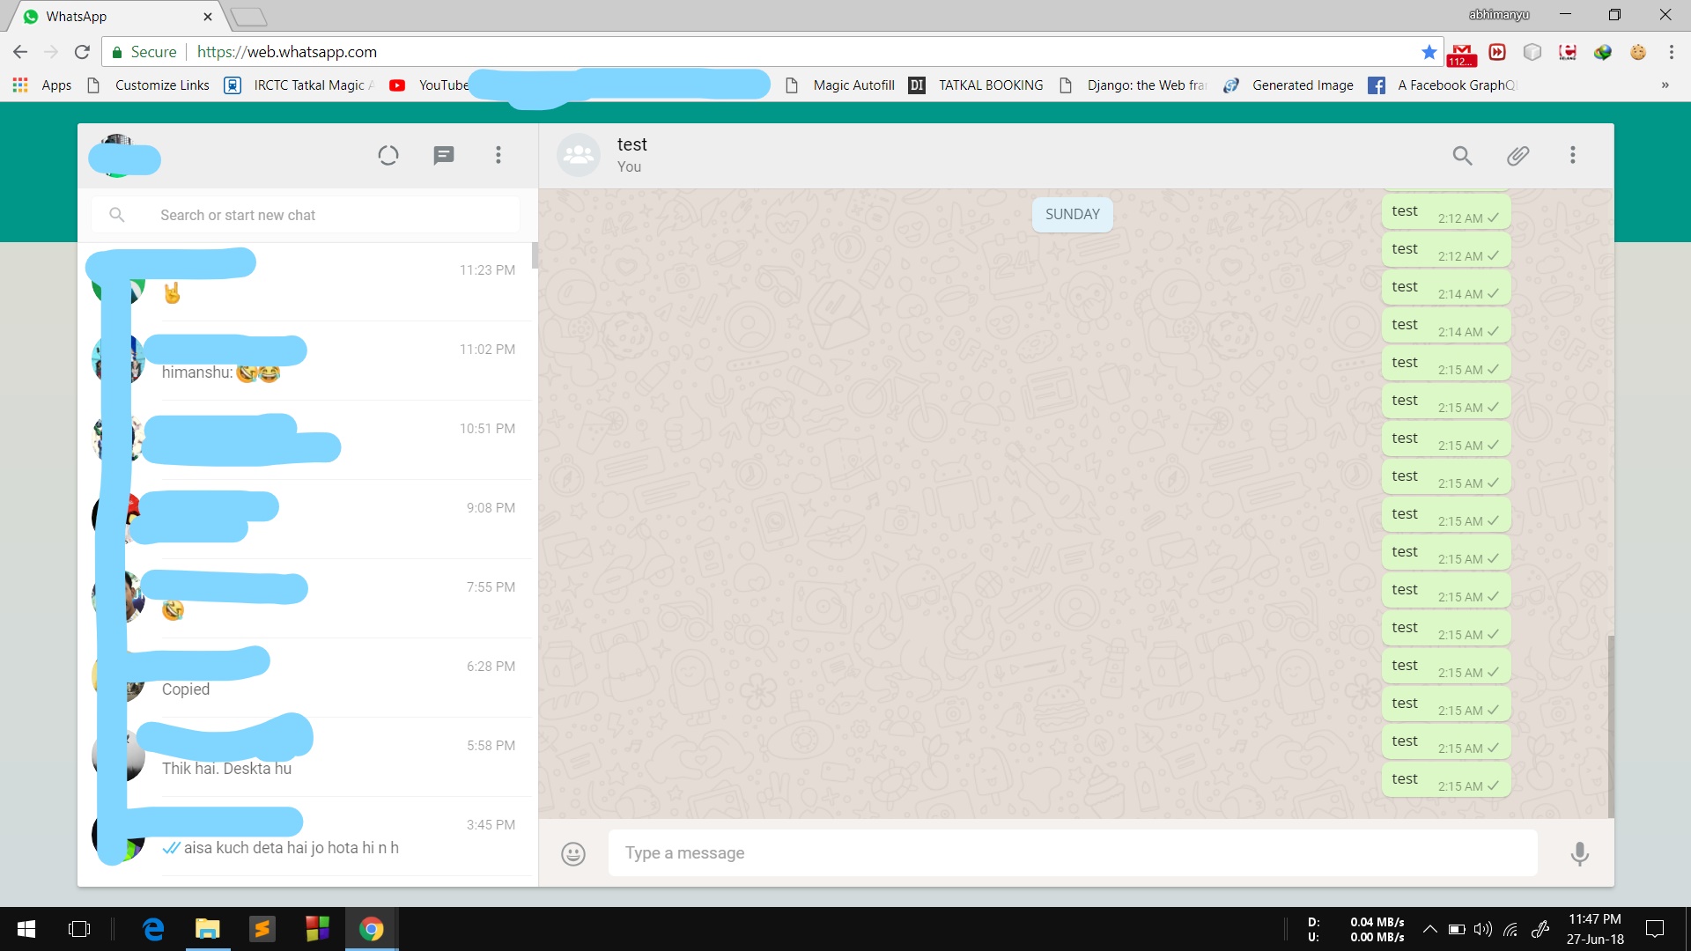Click the chat options three-dot icon
This screenshot has width=1691, height=951.
(1574, 153)
